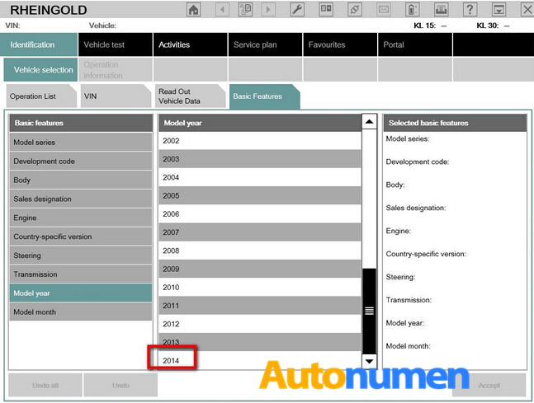Open the Service plan tab

(265, 45)
